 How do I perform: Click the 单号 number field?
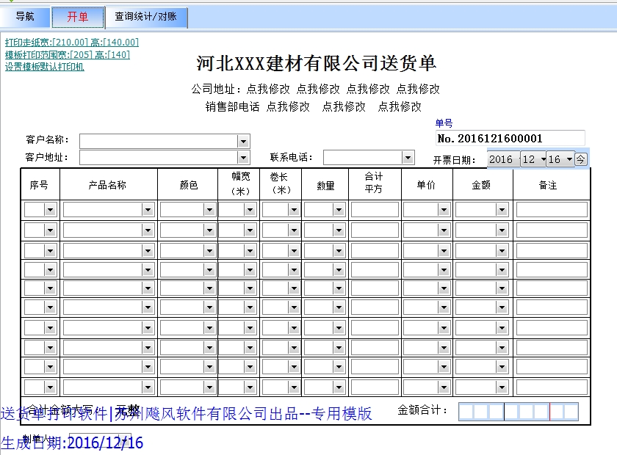coord(510,139)
